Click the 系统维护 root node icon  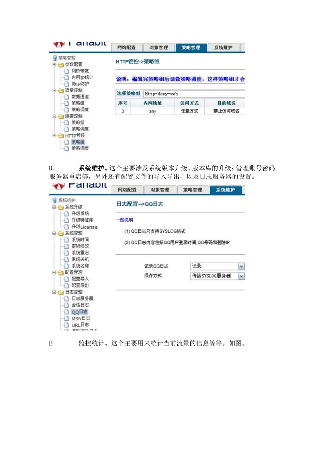[x=55, y=200]
